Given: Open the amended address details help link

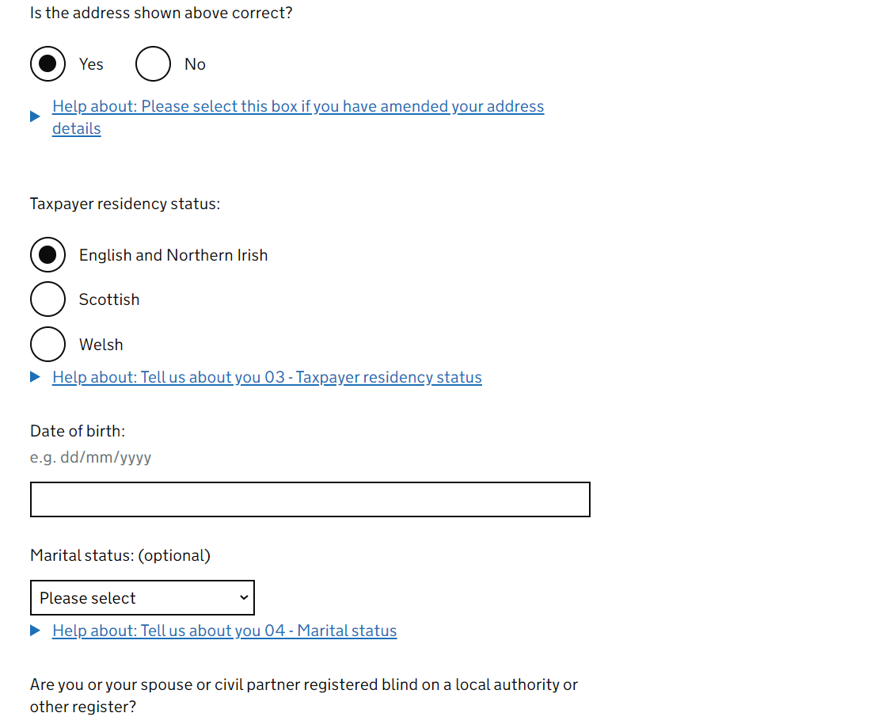Looking at the screenshot, I should pos(298,117).
